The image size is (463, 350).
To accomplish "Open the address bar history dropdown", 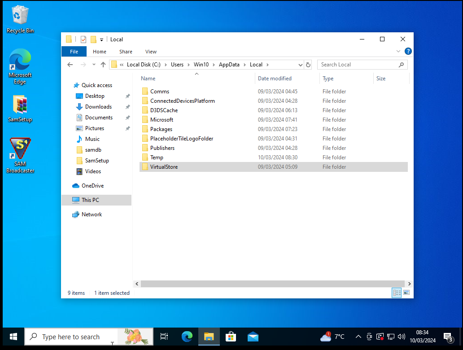I will click(300, 65).
